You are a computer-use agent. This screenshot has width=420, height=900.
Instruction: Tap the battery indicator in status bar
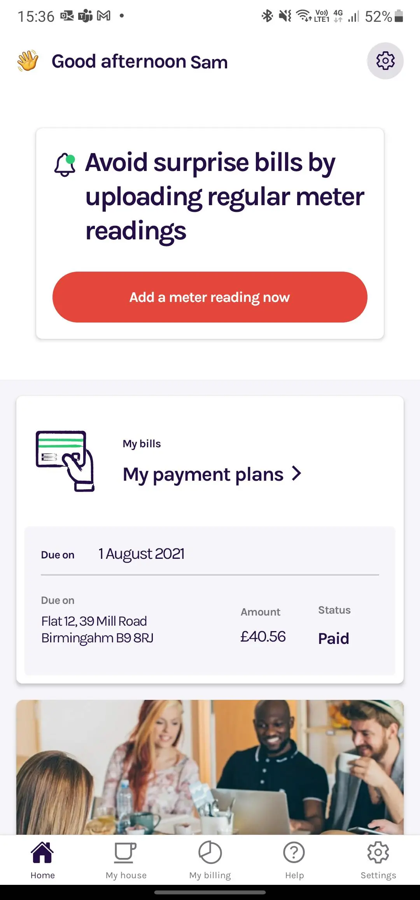pos(399,16)
